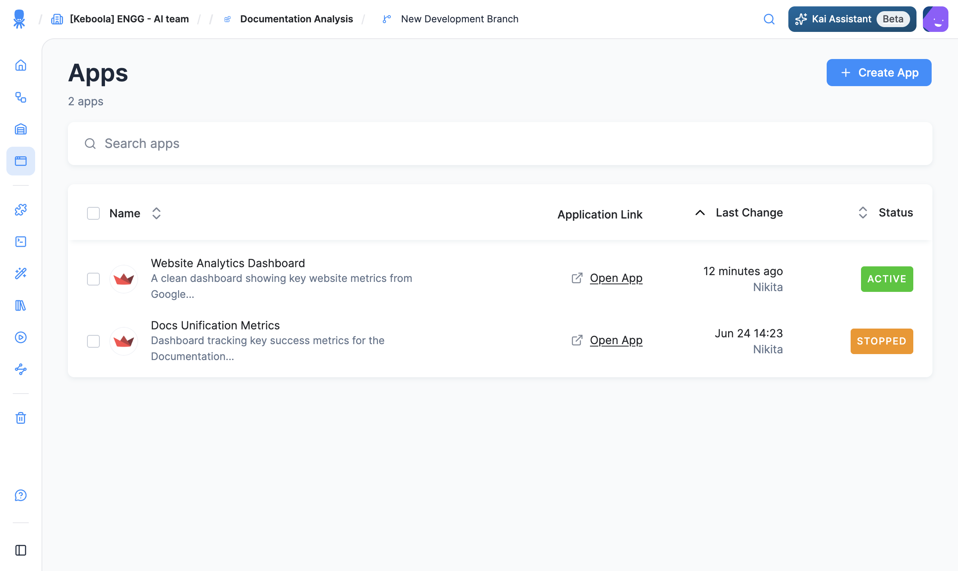Click the STOPPED status badge
The image size is (958, 571).
(882, 341)
